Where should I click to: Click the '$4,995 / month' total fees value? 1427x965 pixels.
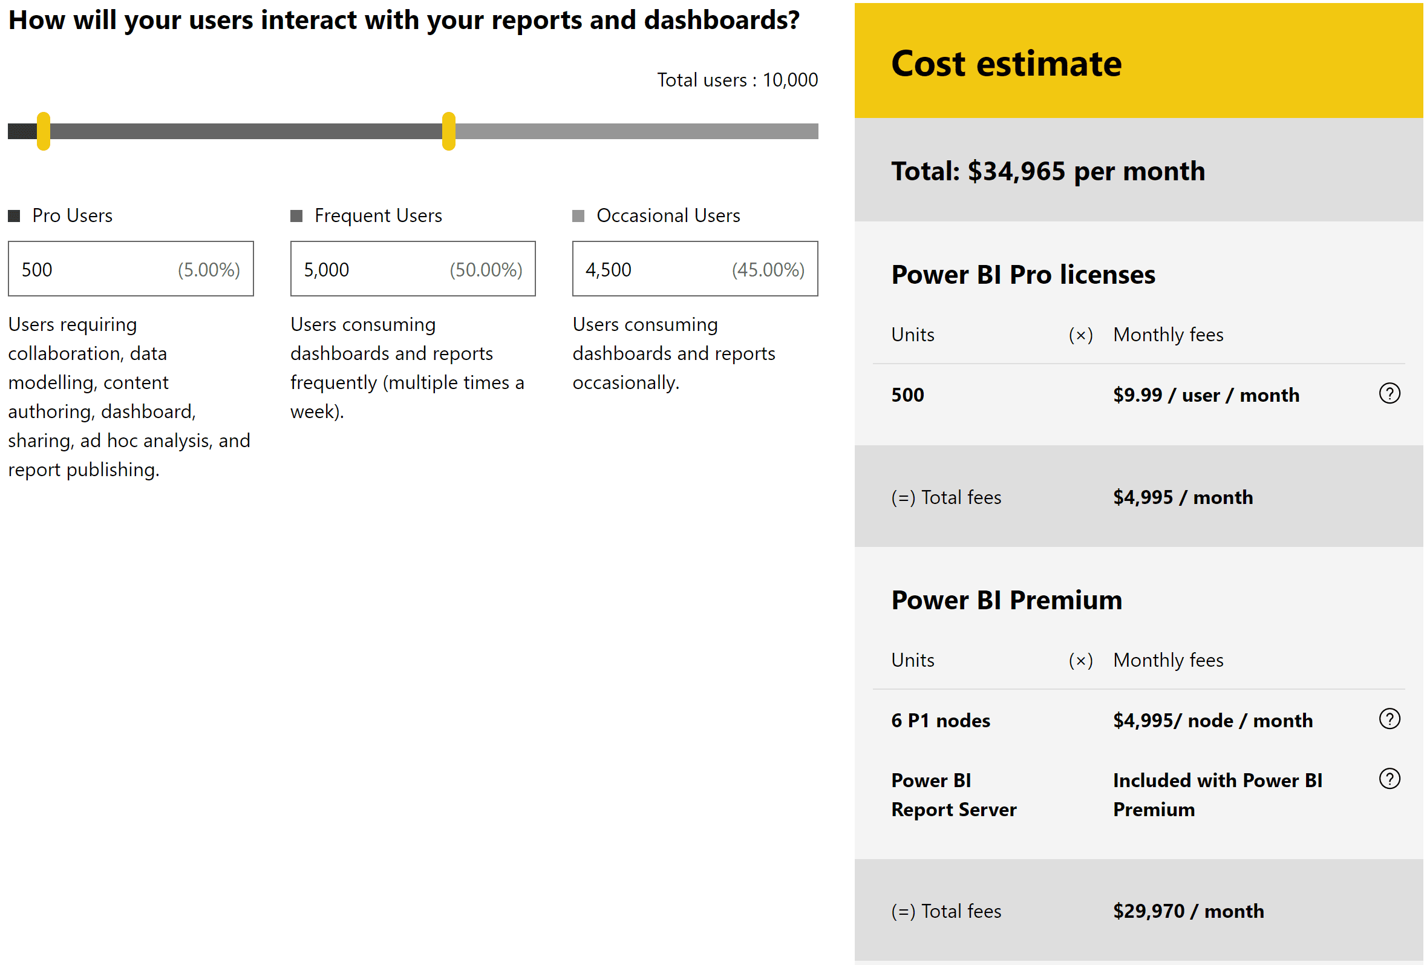point(1183,497)
